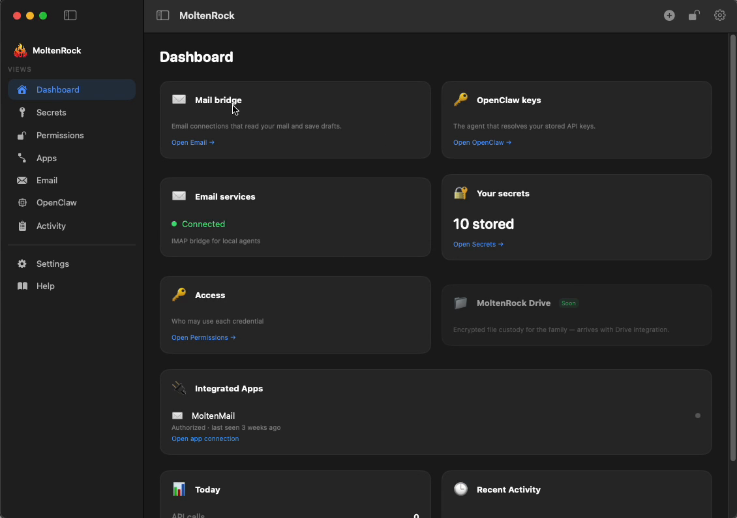The height and width of the screenshot is (518, 737).
Task: Click the Your secrets lock icon
Action: (x=460, y=192)
